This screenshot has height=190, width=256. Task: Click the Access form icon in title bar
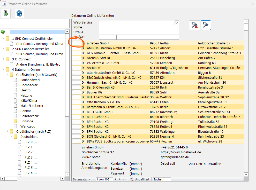(x=4, y=4)
